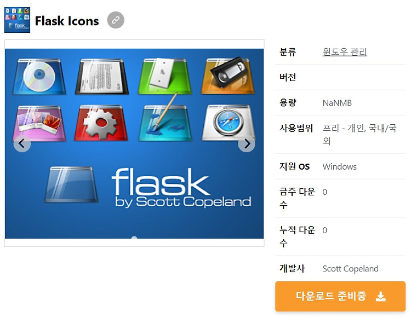
Task: Click the photos flask icon
Action: [39, 123]
